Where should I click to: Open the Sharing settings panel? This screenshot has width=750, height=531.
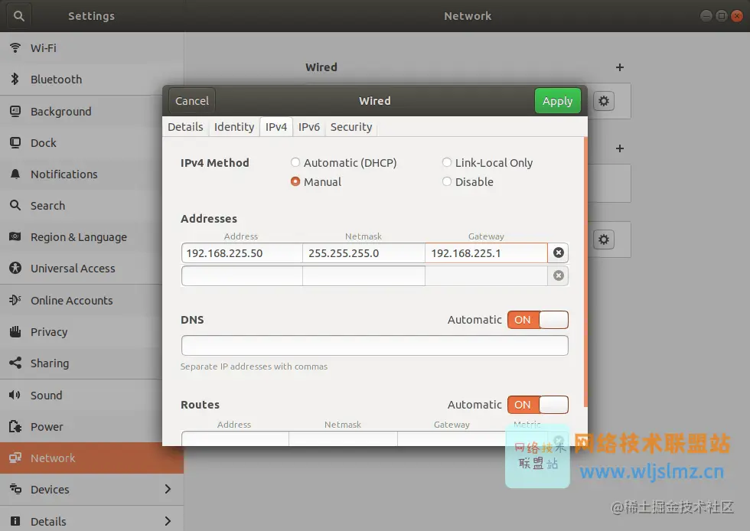(47, 363)
